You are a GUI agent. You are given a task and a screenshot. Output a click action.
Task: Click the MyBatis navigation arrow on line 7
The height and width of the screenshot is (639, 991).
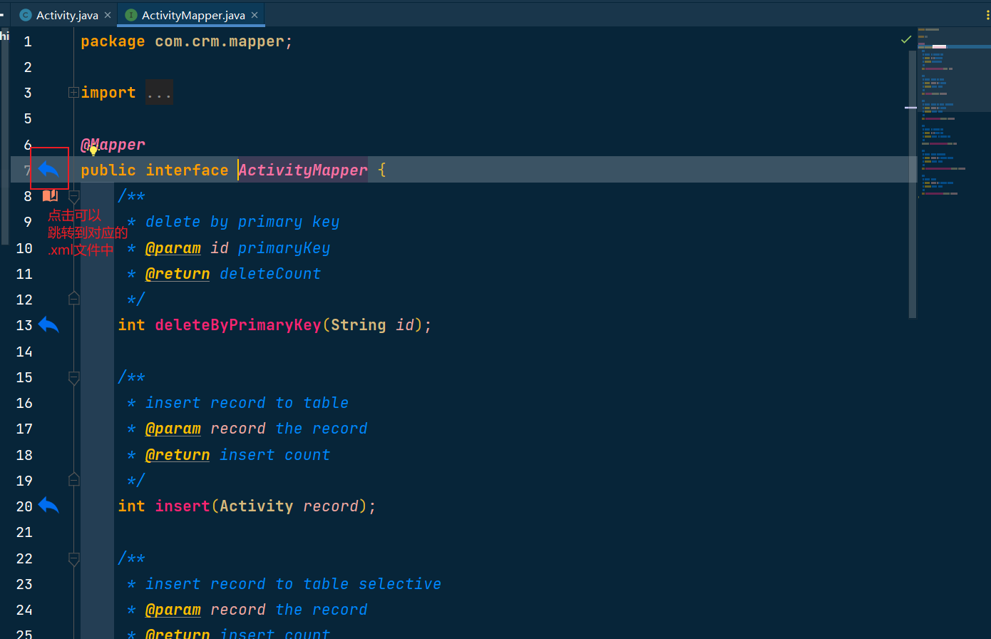click(x=48, y=169)
